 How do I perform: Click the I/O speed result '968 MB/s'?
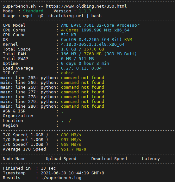71,145
